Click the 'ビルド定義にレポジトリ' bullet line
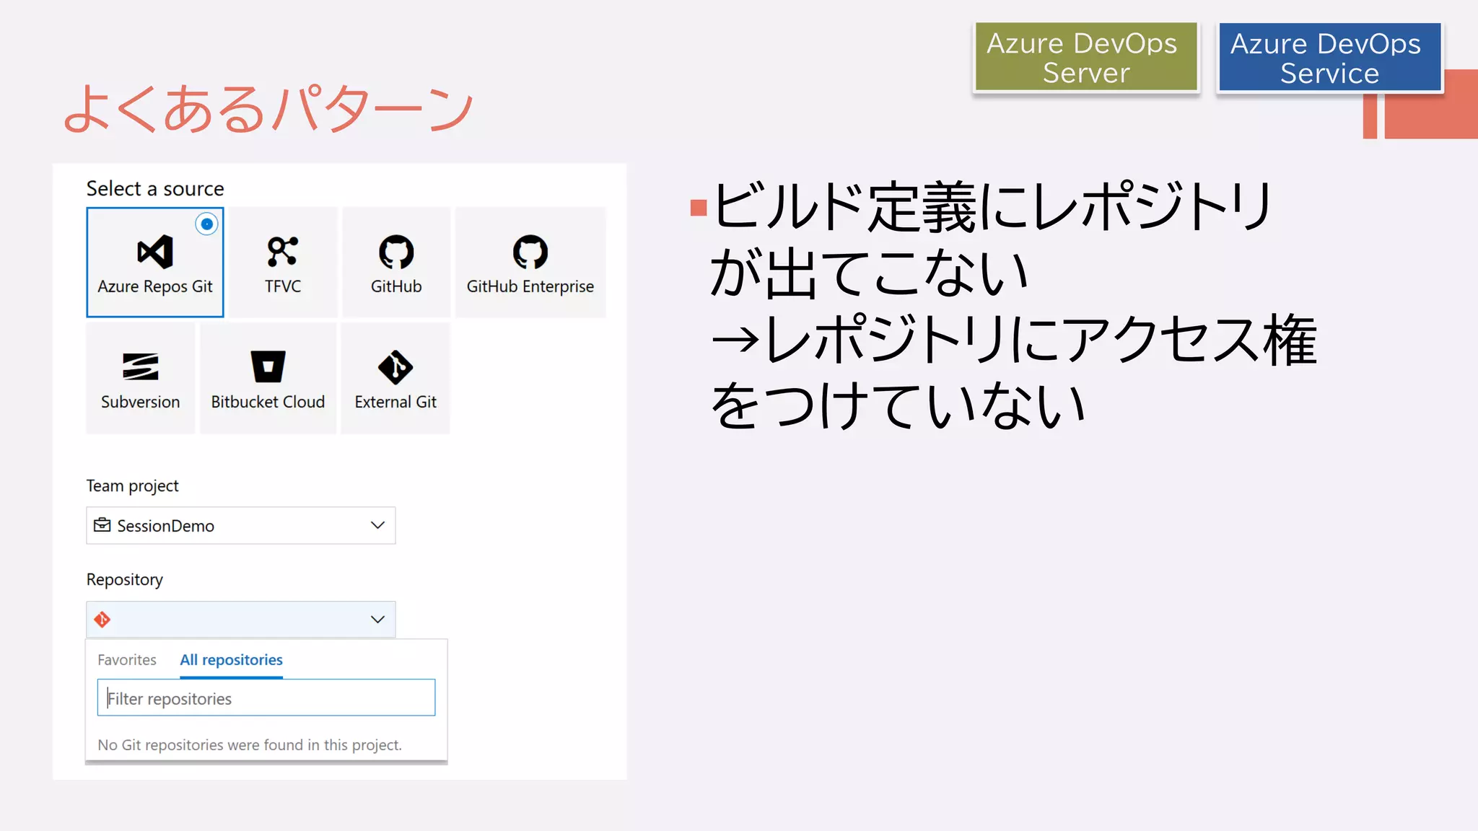 tap(993, 206)
